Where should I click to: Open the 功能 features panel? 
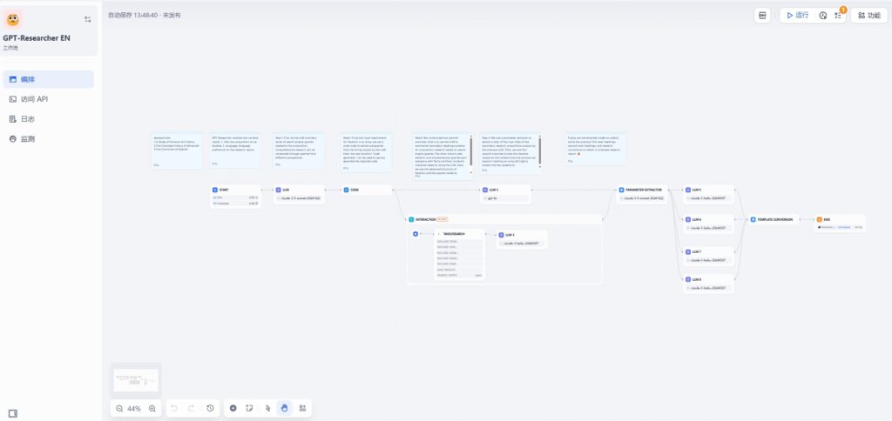[869, 16]
